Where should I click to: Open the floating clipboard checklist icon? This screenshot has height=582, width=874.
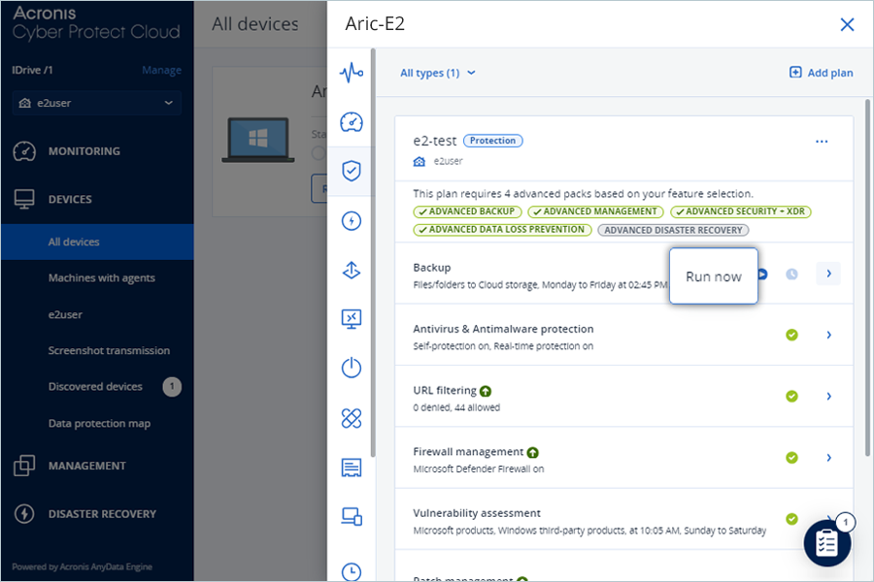tap(827, 543)
